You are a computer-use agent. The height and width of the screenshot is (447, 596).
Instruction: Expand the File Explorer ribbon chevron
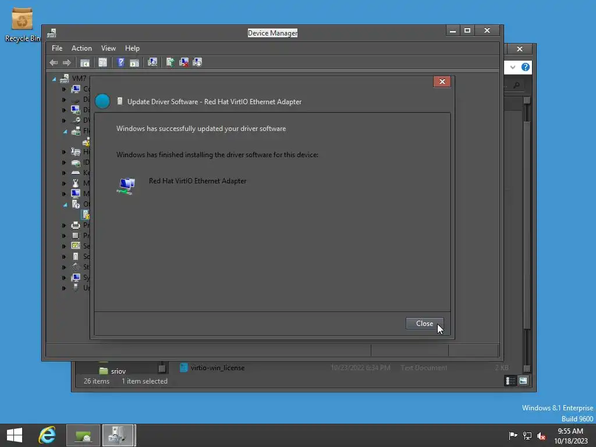513,68
